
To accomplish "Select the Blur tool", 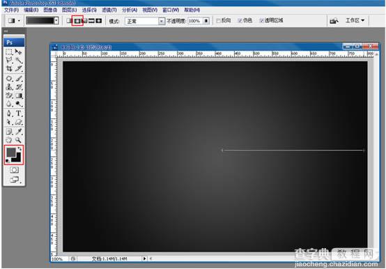I will [x=9, y=104].
